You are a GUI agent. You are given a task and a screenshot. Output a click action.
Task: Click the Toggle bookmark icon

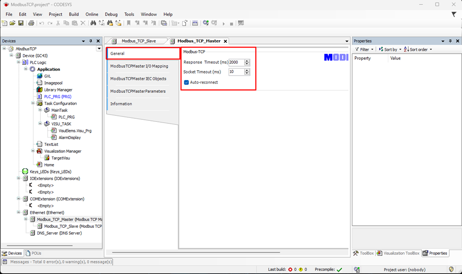[128, 23]
